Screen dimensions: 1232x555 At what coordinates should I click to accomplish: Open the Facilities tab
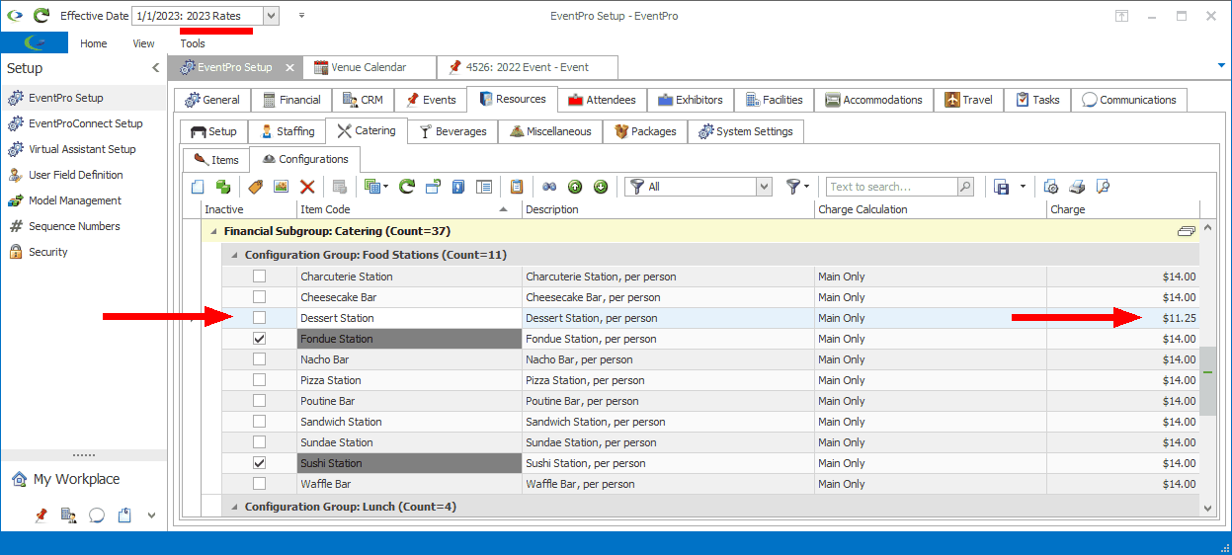[776, 100]
